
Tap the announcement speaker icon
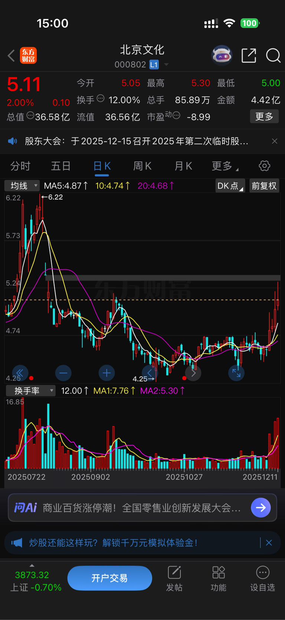(x=13, y=141)
